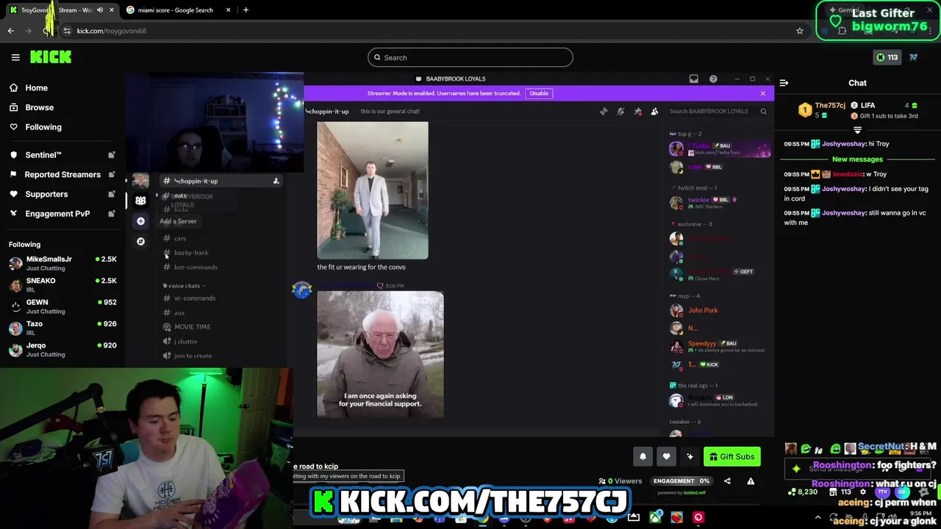
Task: Bookmark page with star icon
Action: (800, 31)
